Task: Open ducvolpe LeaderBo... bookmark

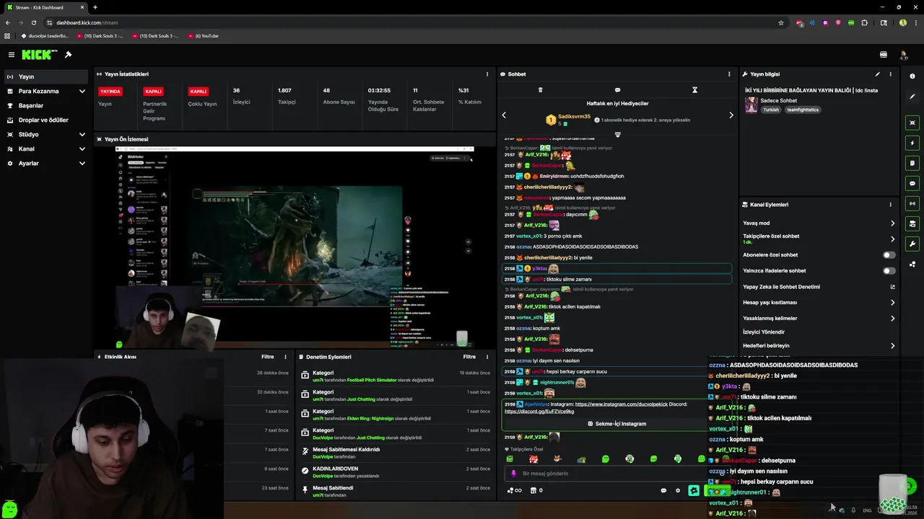Action: (45, 36)
